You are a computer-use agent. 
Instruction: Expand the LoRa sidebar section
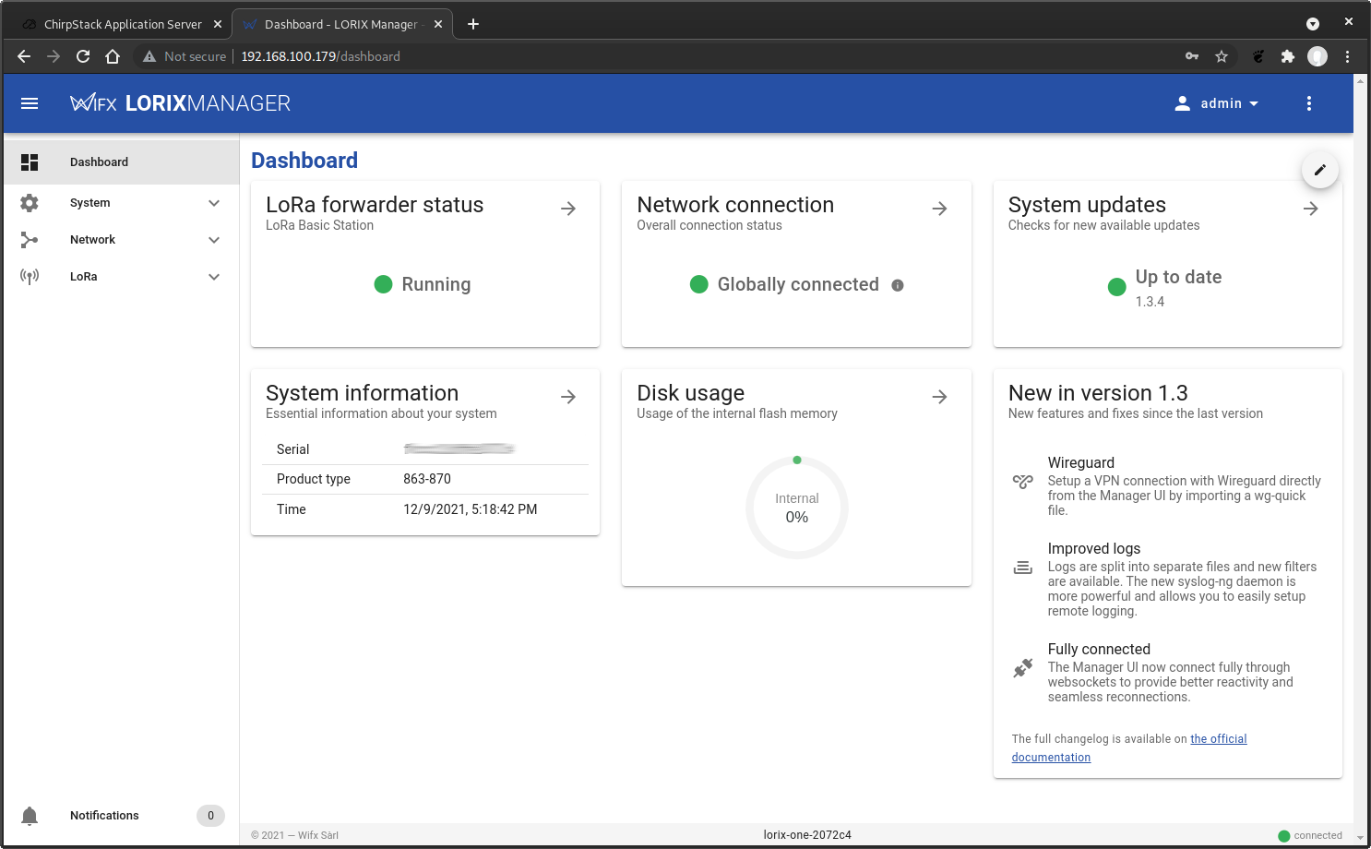(122, 277)
